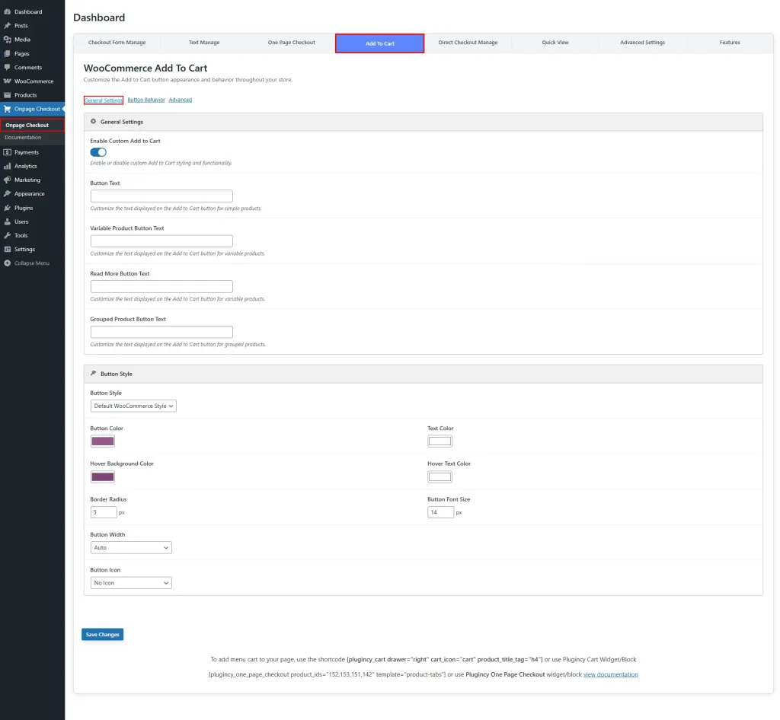Viewport: 780px width, 720px height.
Task: Click the Advanced sub-link
Action: click(180, 100)
